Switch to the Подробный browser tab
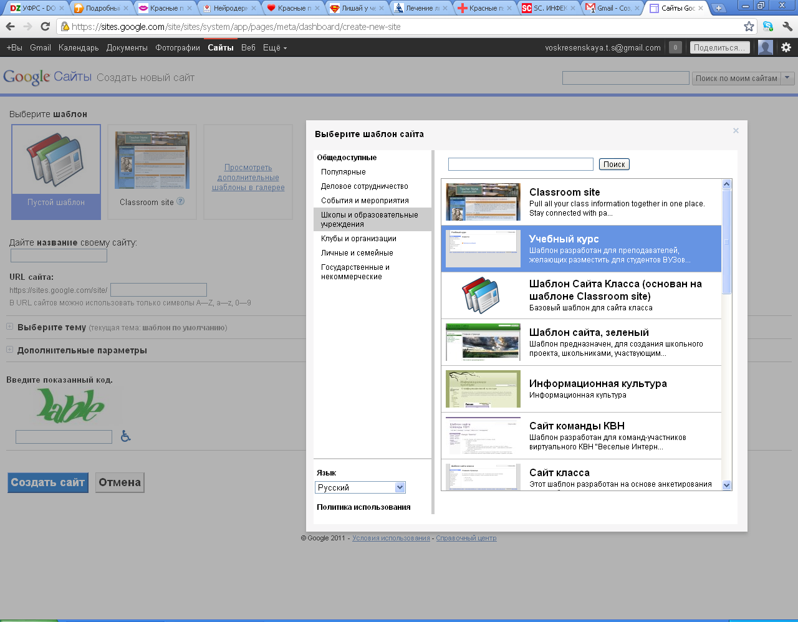 [x=101, y=8]
